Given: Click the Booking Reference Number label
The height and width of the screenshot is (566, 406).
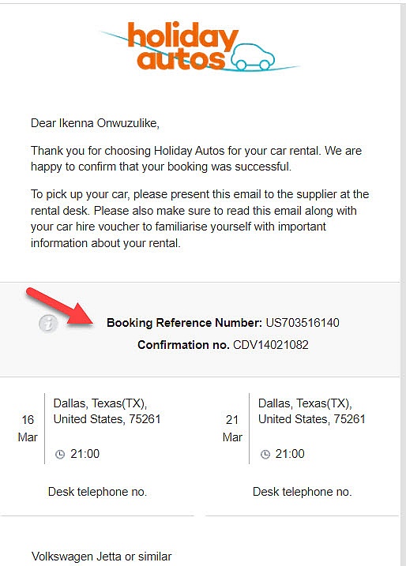Looking at the screenshot, I should coord(184,322).
